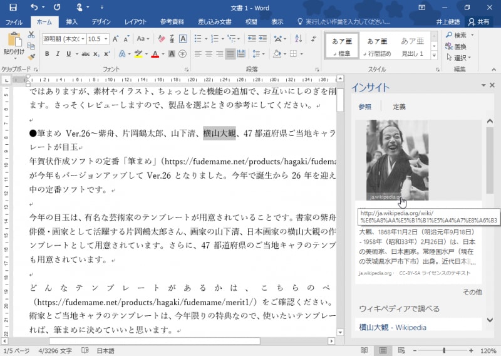Toggle subscript formatting
Image resolution: width=501 pixels, height=356 pixels.
96,54
